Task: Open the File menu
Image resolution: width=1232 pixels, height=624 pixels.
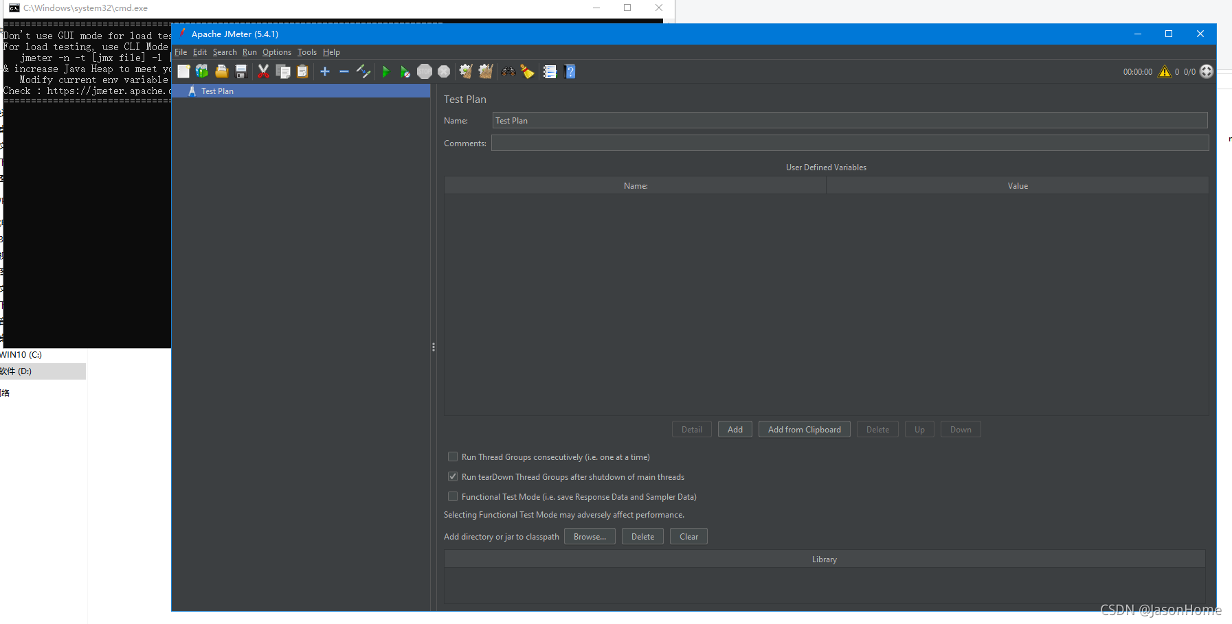Action: pos(181,52)
